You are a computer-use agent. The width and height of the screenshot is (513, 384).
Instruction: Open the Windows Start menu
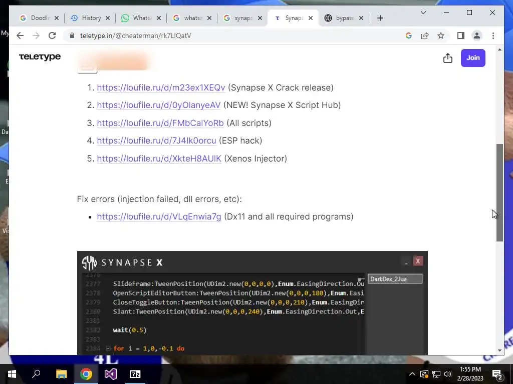12,374
